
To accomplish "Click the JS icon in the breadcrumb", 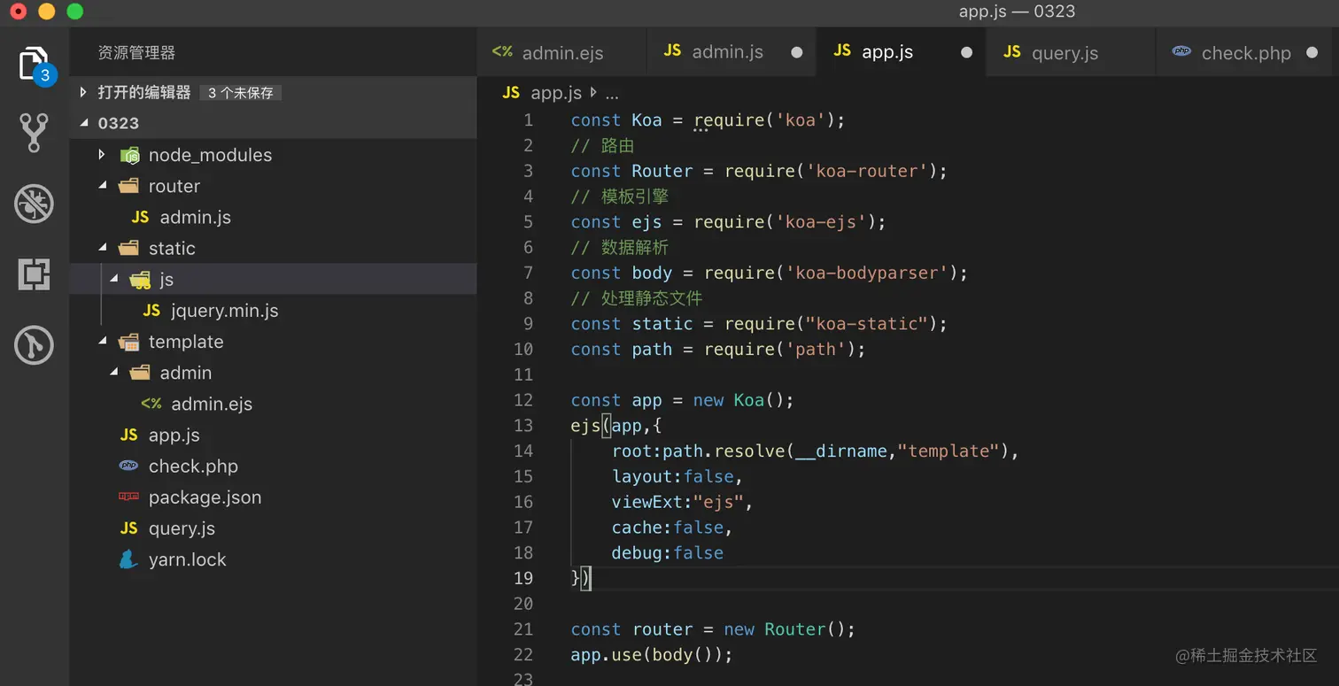I will (511, 93).
